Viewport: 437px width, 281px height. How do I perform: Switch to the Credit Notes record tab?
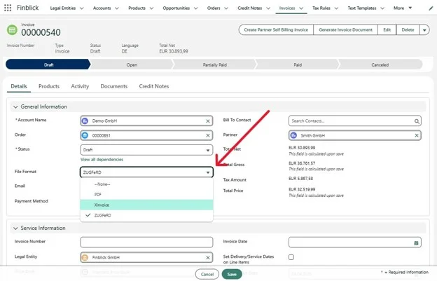point(154,86)
